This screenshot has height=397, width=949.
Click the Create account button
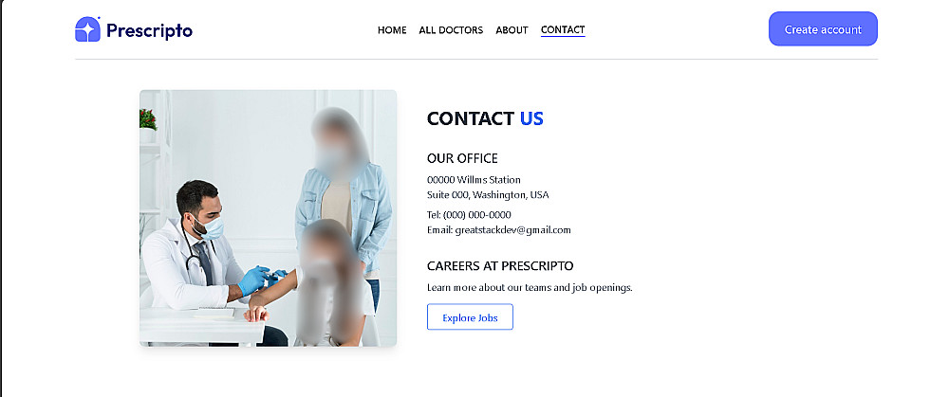823,29
